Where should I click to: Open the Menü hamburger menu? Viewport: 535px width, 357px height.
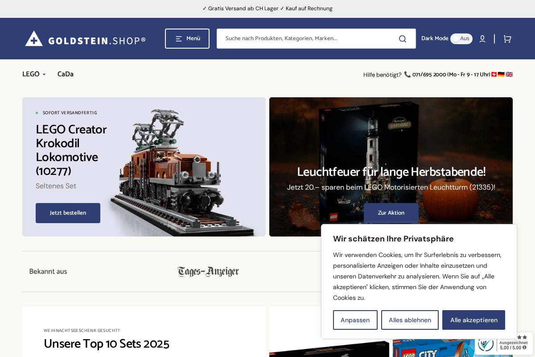click(187, 38)
